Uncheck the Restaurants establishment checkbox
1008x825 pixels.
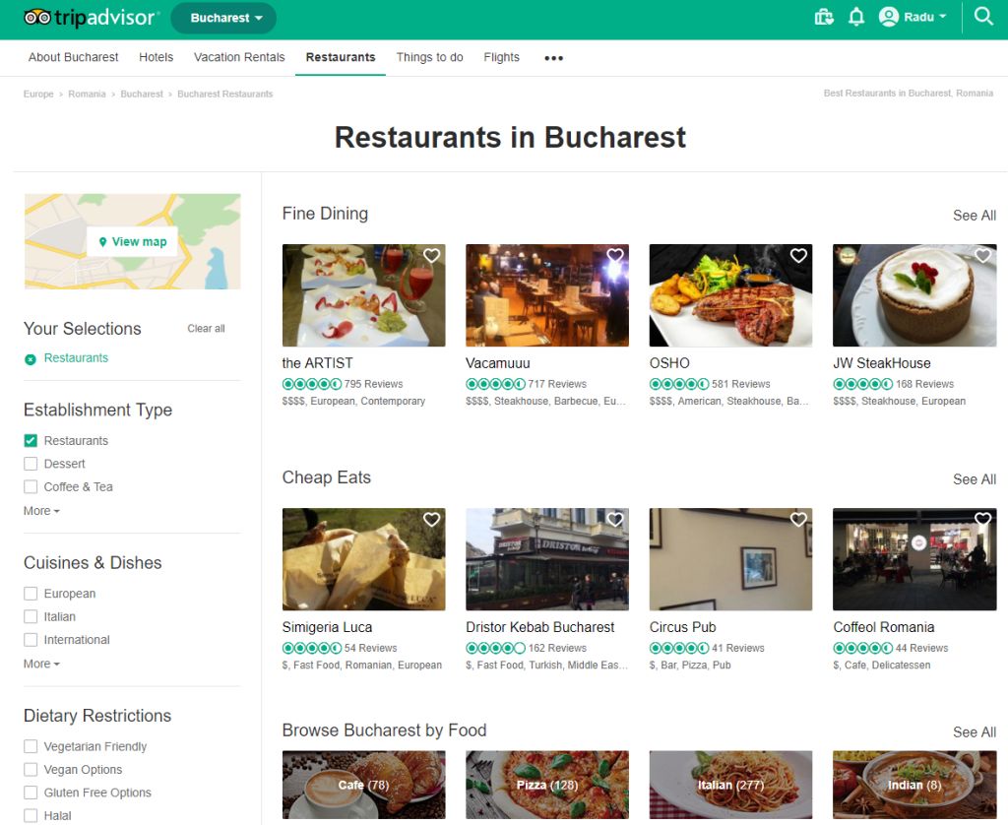coord(31,441)
